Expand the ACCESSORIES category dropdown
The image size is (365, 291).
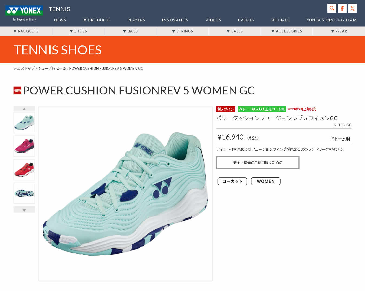pos(287,31)
